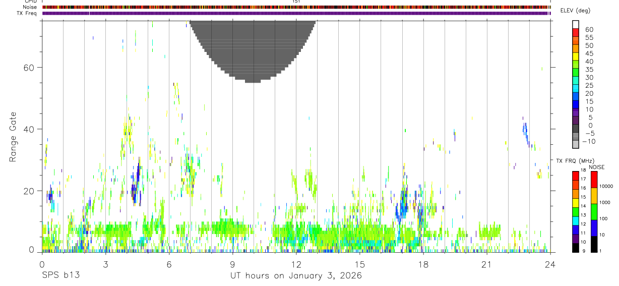Viewport: 619px width, 286px height.
Task: Pick the yellow swatch in the ELEV legend
Action: point(576,56)
